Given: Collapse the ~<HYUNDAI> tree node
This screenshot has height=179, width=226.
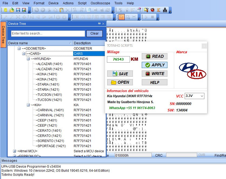Looking at the screenshot, I should tap(28, 59).
